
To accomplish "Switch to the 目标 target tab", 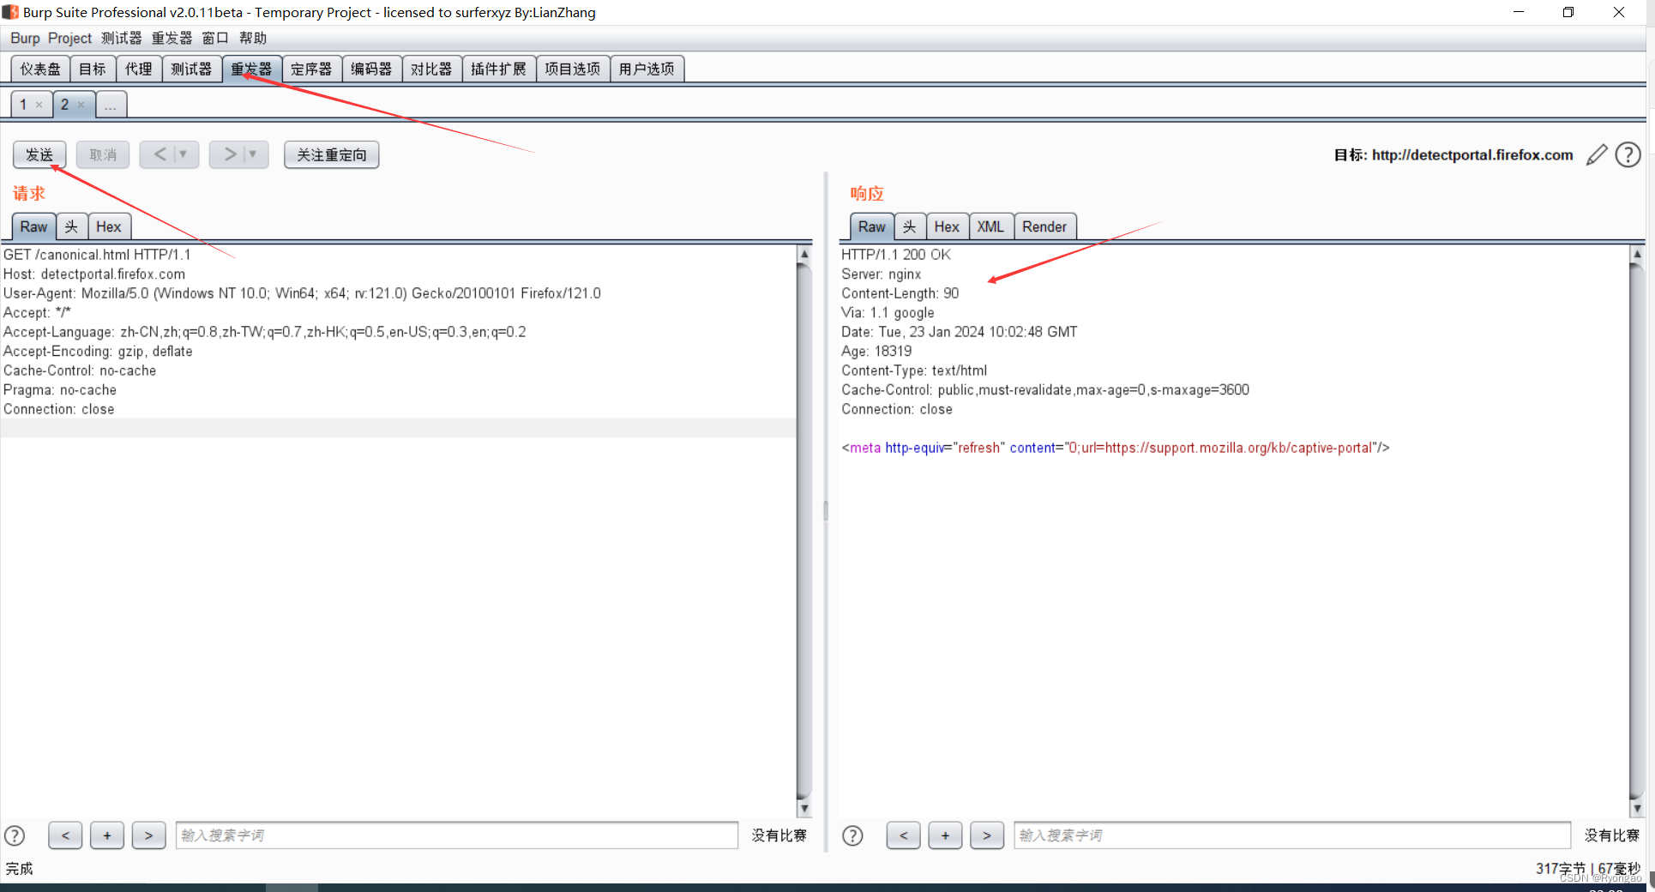I will coord(93,69).
